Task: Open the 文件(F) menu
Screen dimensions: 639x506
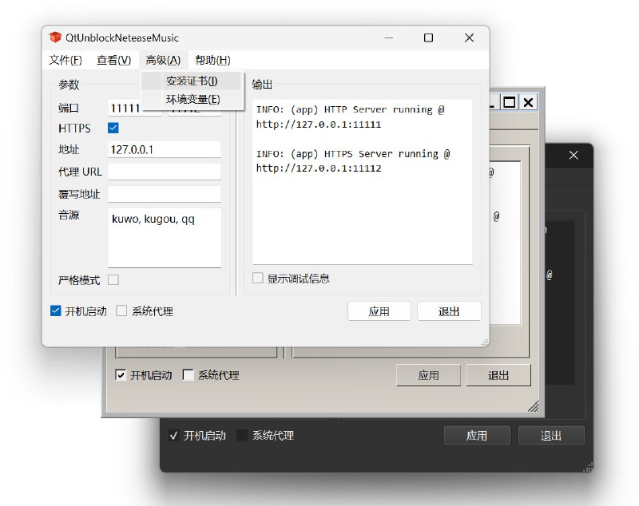Action: (63, 59)
